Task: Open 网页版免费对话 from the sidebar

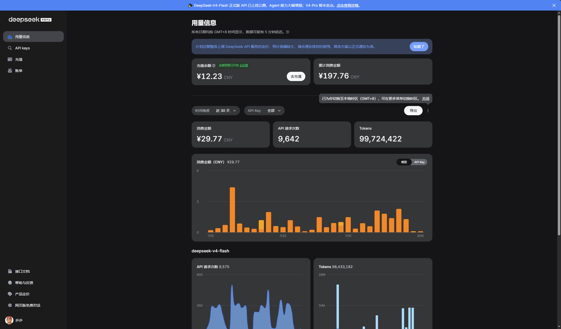Action: (x=33, y=305)
